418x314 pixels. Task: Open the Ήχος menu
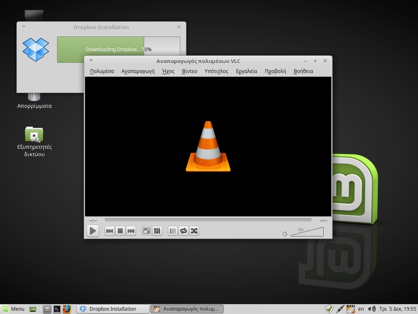tap(168, 71)
